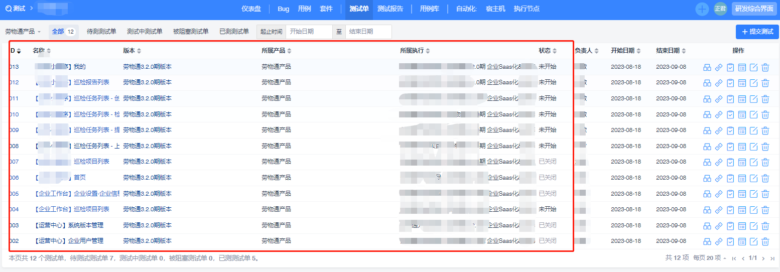Click the user avatar in top bar

720,9
